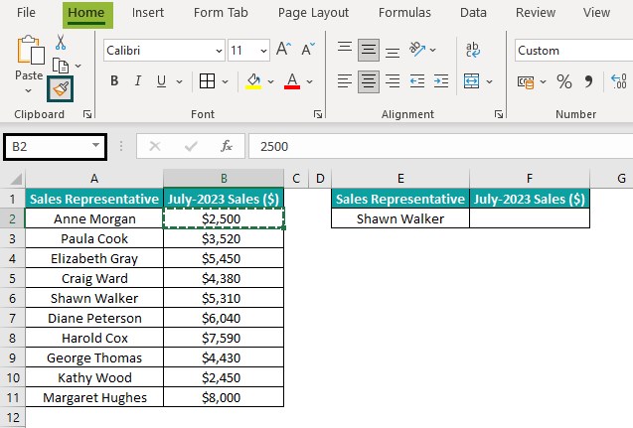
Task: Select row 6 header
Action: [x=13, y=298]
